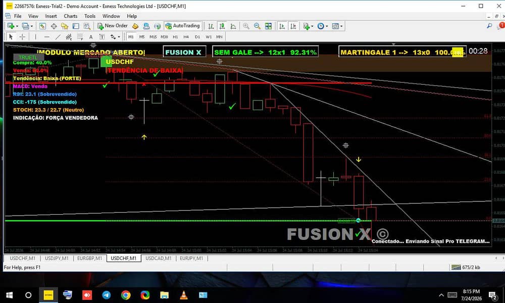Select the yellow down arrow on chart
Viewport: 505px width, 303px height.
[x=359, y=160]
